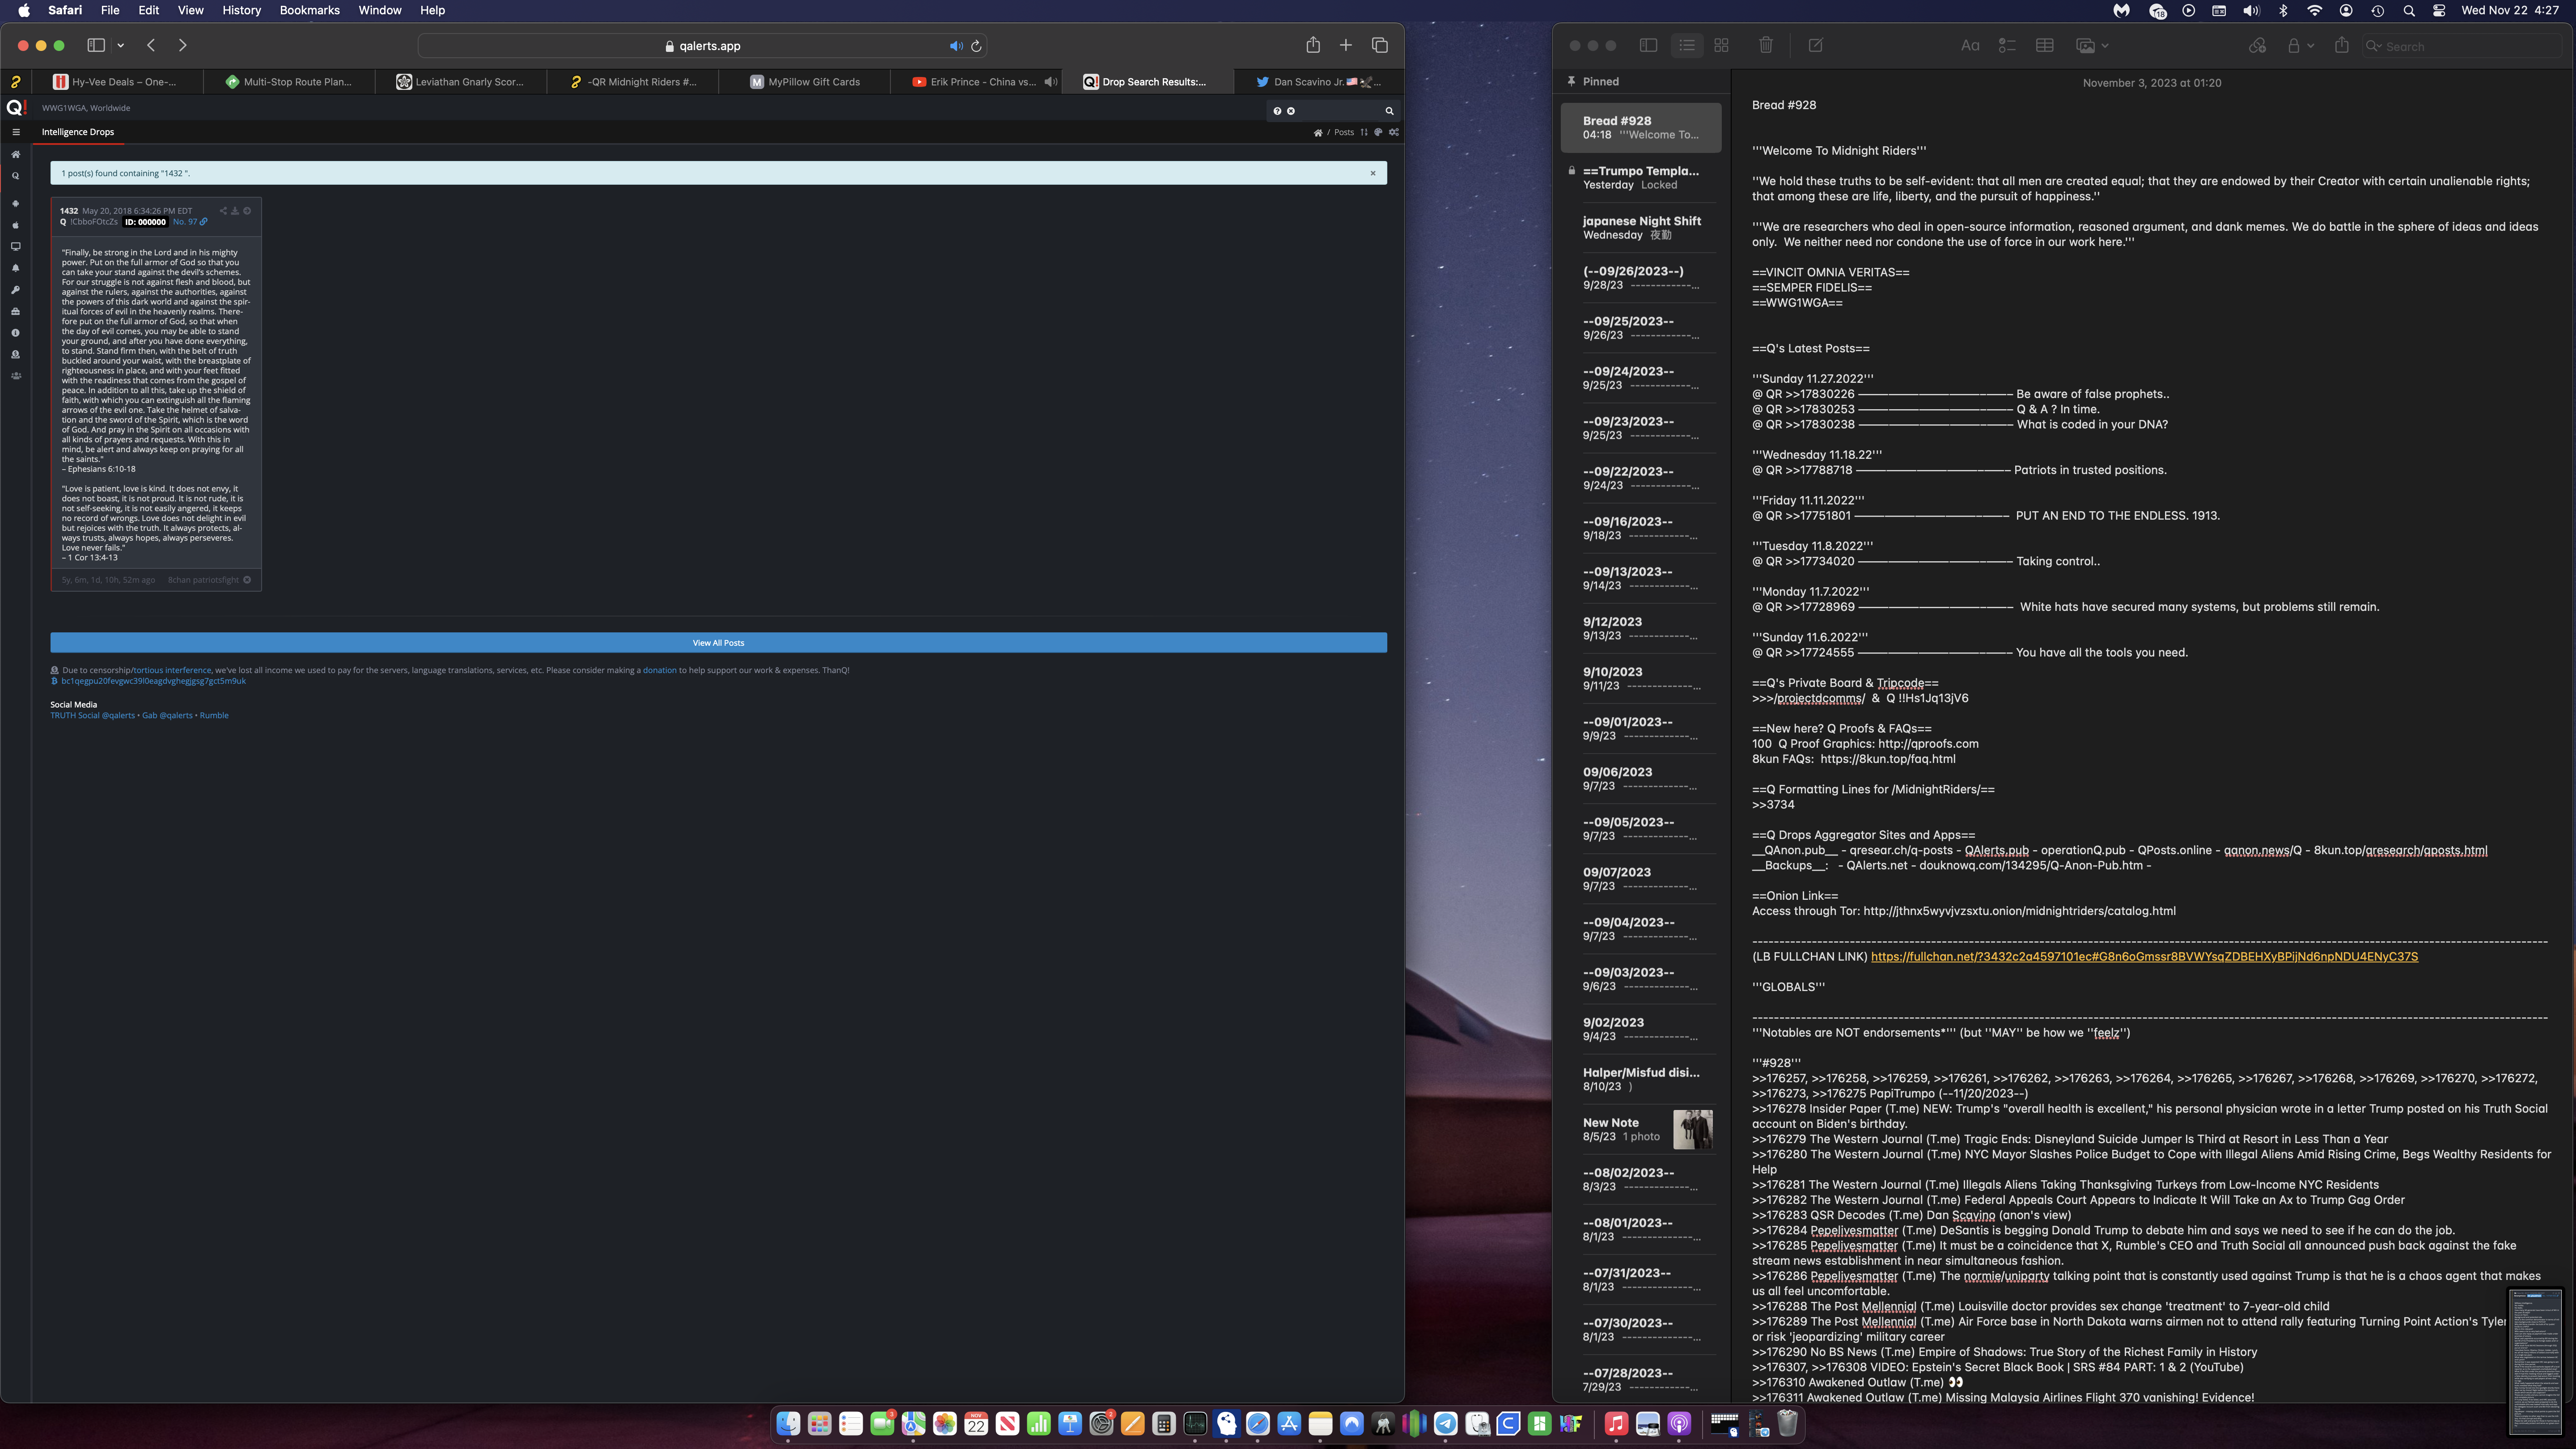Open text format Aa in Notes
The width and height of the screenshot is (2576, 1449).
(1970, 46)
